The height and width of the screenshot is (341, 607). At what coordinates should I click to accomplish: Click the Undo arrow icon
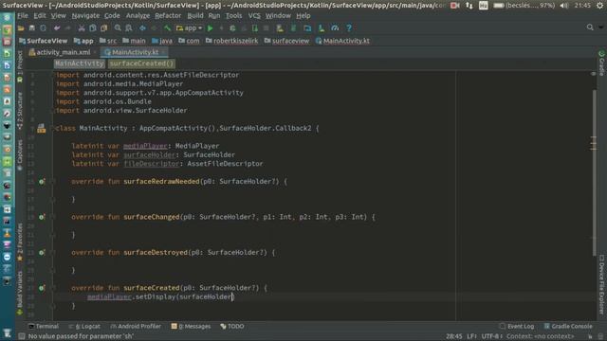click(57, 28)
